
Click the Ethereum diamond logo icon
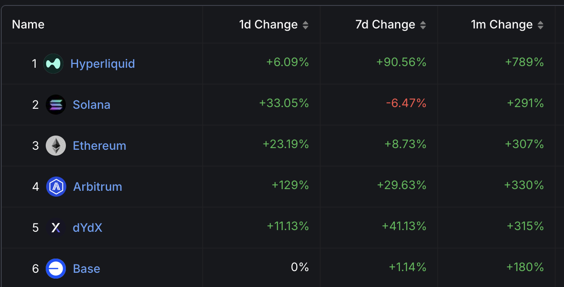coord(56,146)
